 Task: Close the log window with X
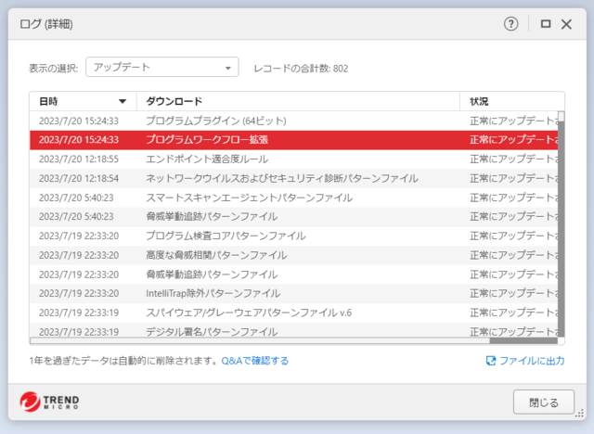[x=566, y=24]
